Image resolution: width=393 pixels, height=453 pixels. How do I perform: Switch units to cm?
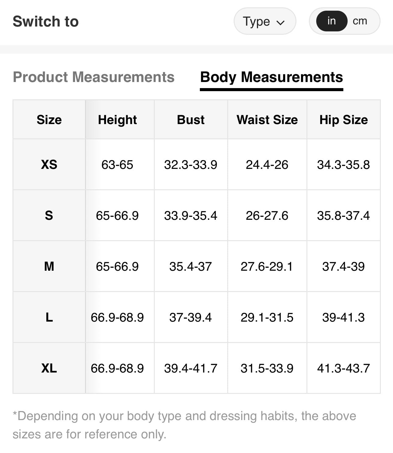pos(360,21)
